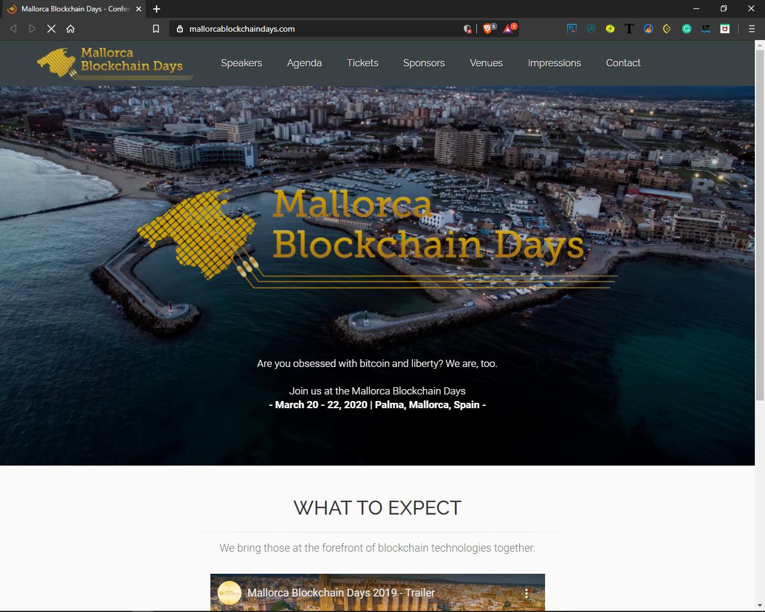Click the browser back arrow
Image resolution: width=765 pixels, height=612 pixels.
click(13, 29)
